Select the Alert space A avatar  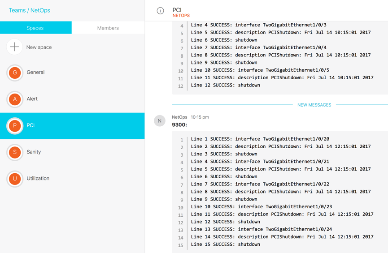[15, 99]
